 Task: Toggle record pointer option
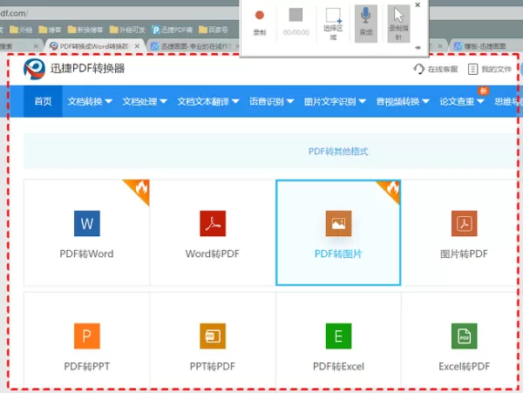(x=398, y=24)
